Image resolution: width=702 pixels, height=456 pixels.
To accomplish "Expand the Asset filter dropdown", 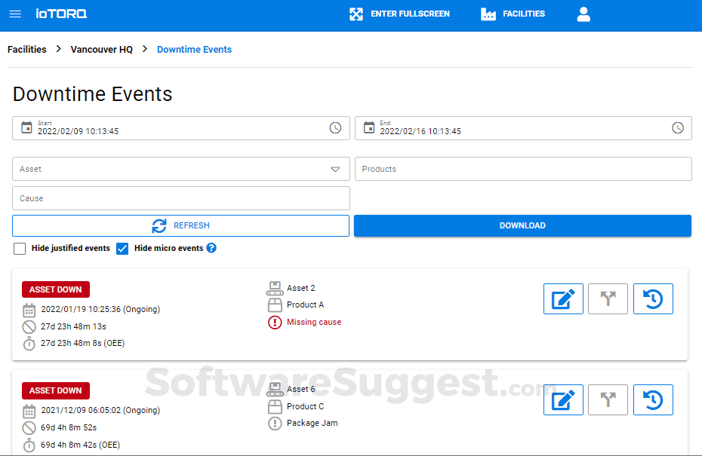I will (x=335, y=169).
